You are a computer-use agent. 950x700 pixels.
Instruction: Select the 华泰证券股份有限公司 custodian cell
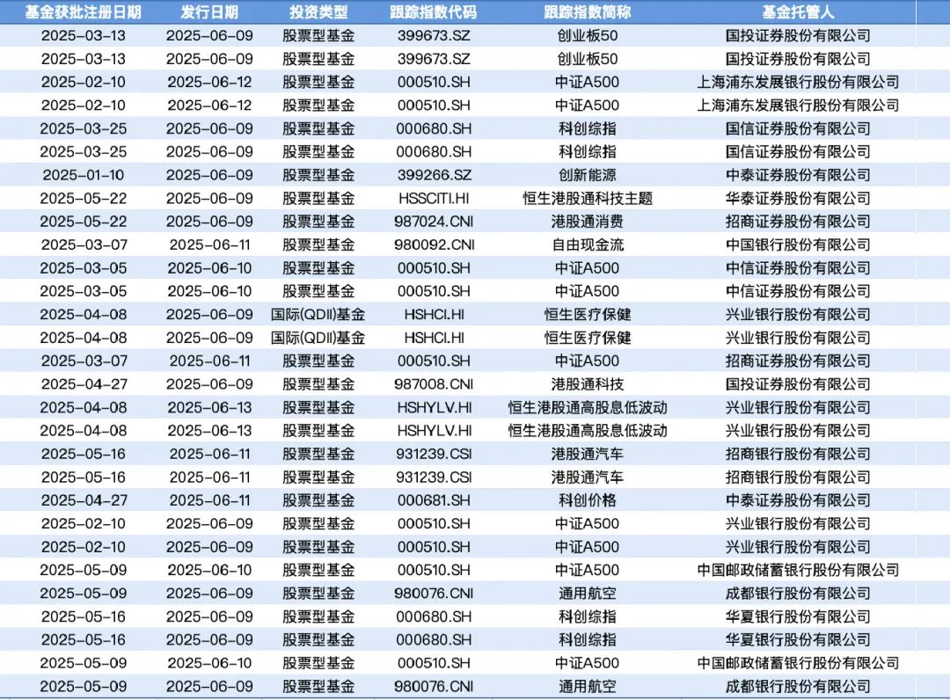[798, 199]
